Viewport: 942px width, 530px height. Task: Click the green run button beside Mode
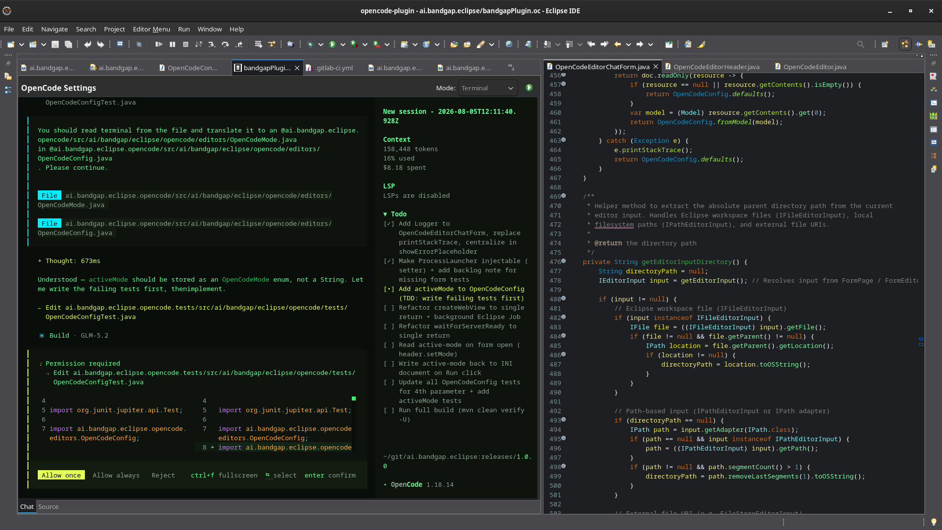(529, 88)
